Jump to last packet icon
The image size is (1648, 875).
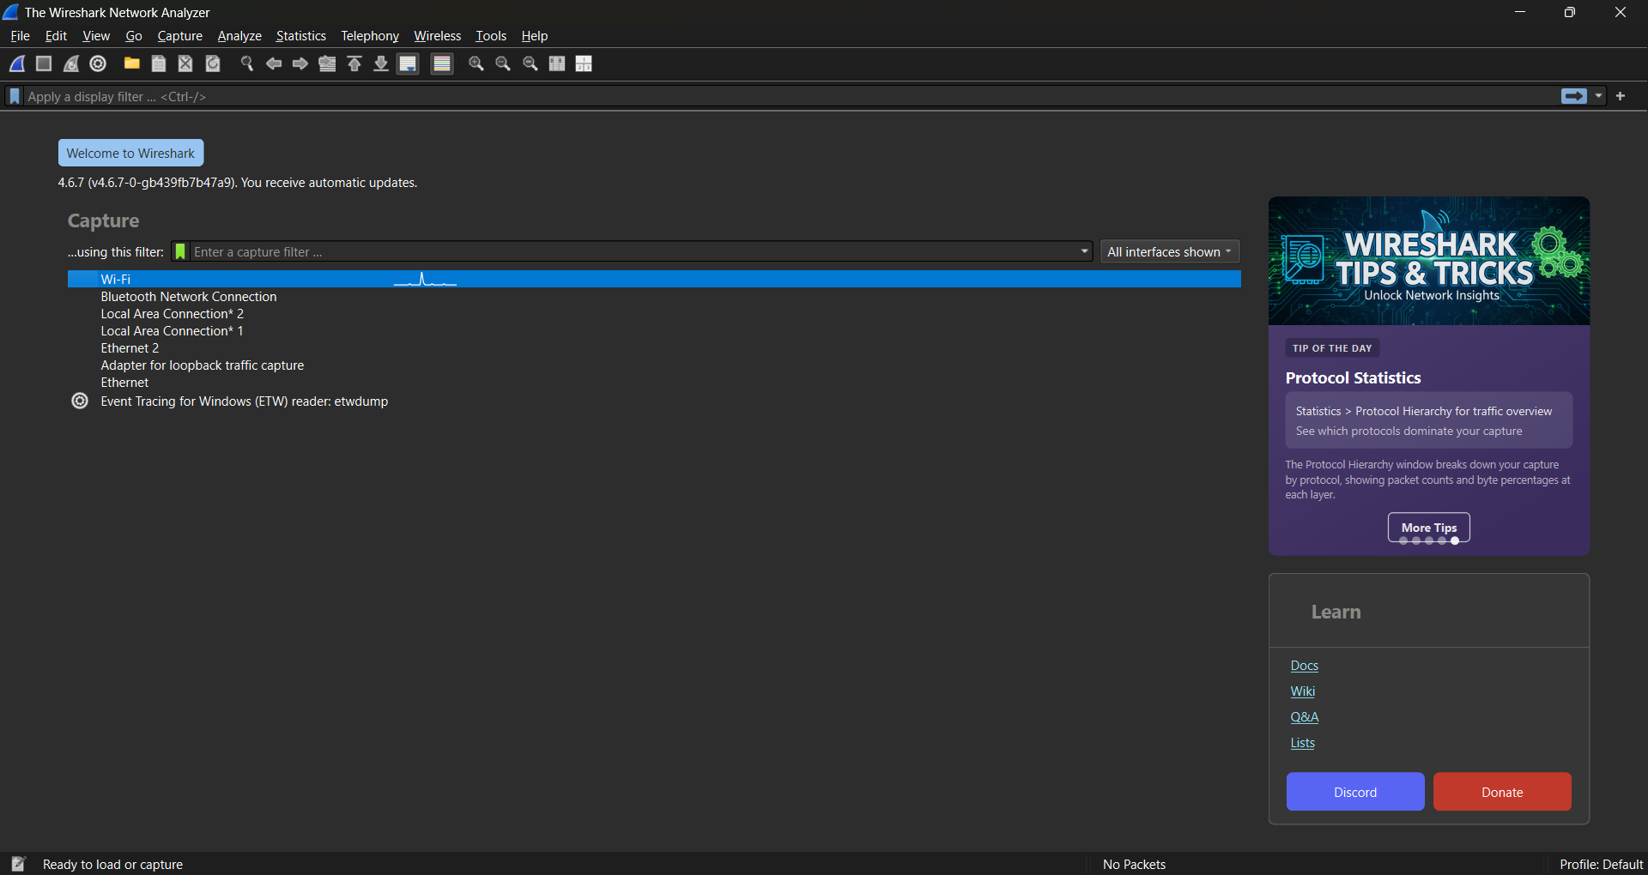[381, 64]
